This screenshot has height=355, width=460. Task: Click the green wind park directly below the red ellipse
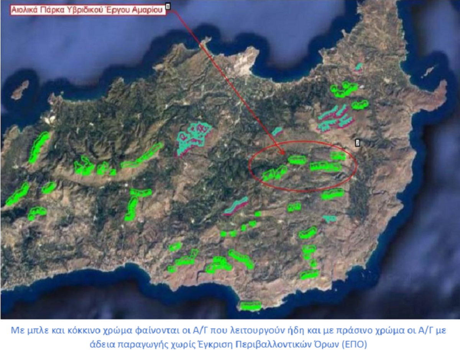(332, 195)
